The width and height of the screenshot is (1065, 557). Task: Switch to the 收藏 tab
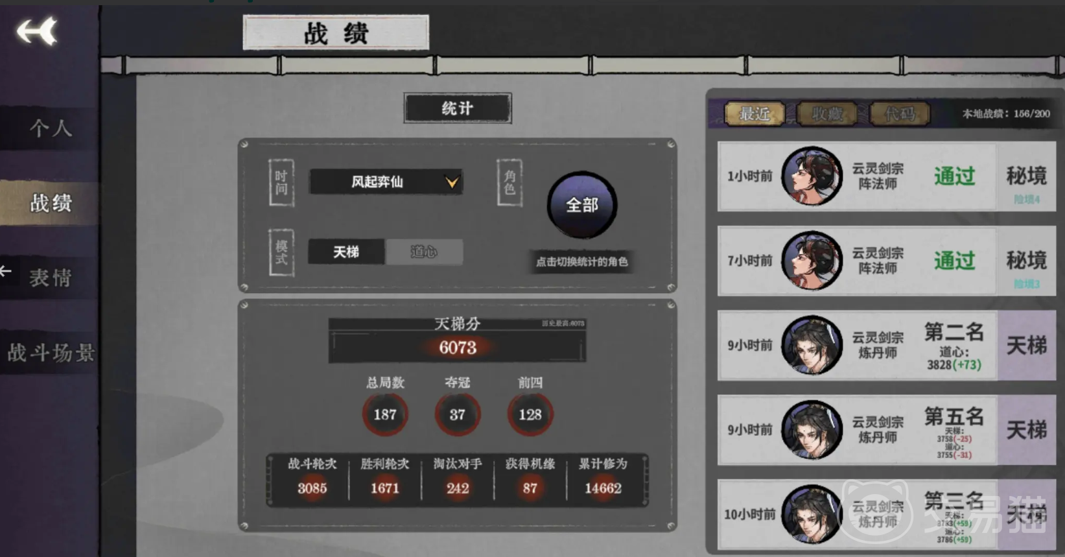click(827, 114)
